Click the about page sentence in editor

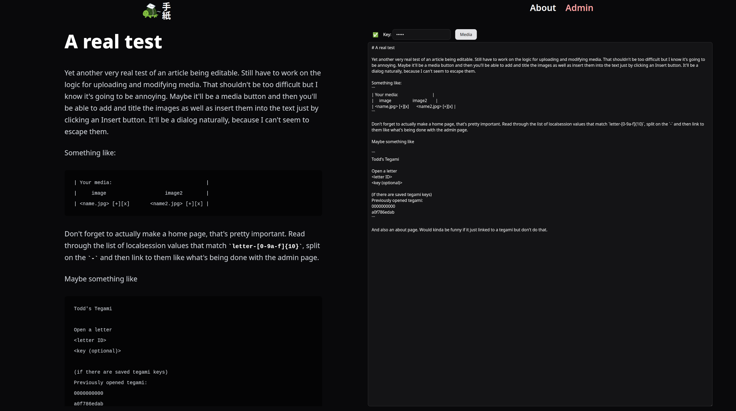pyautogui.click(x=459, y=230)
